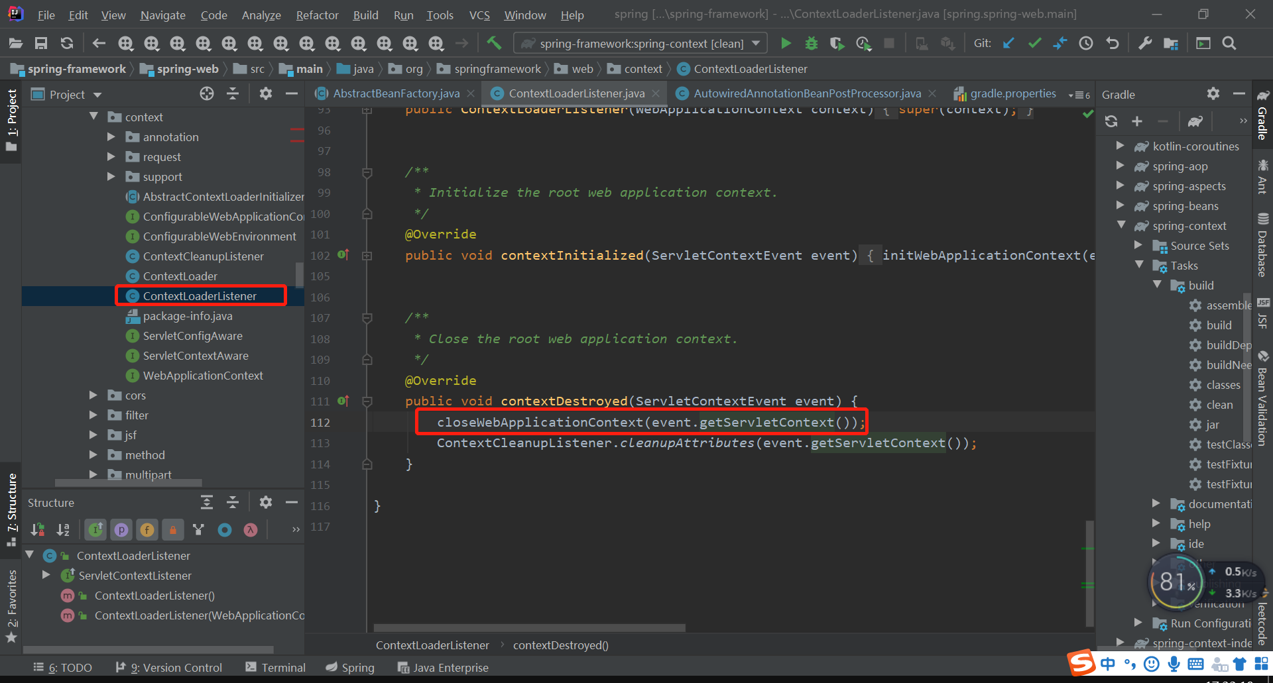Toggle Show Fields filter in Structure
This screenshot has width=1273, height=683.
coord(147,529)
